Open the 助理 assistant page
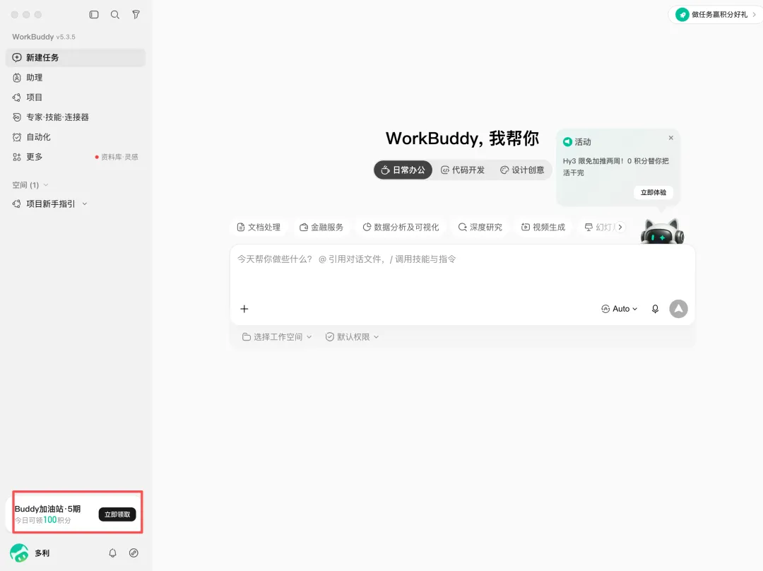Screen dimensions: 763x571 [76, 78]
